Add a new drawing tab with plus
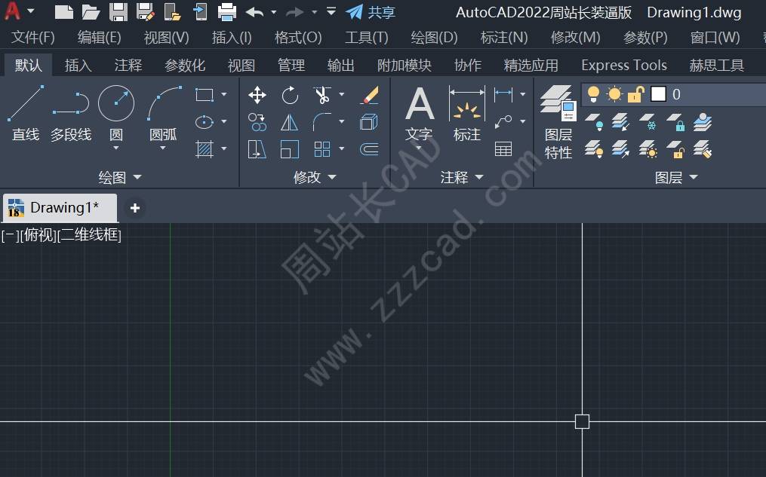Screen dimensions: 766x477 point(135,208)
